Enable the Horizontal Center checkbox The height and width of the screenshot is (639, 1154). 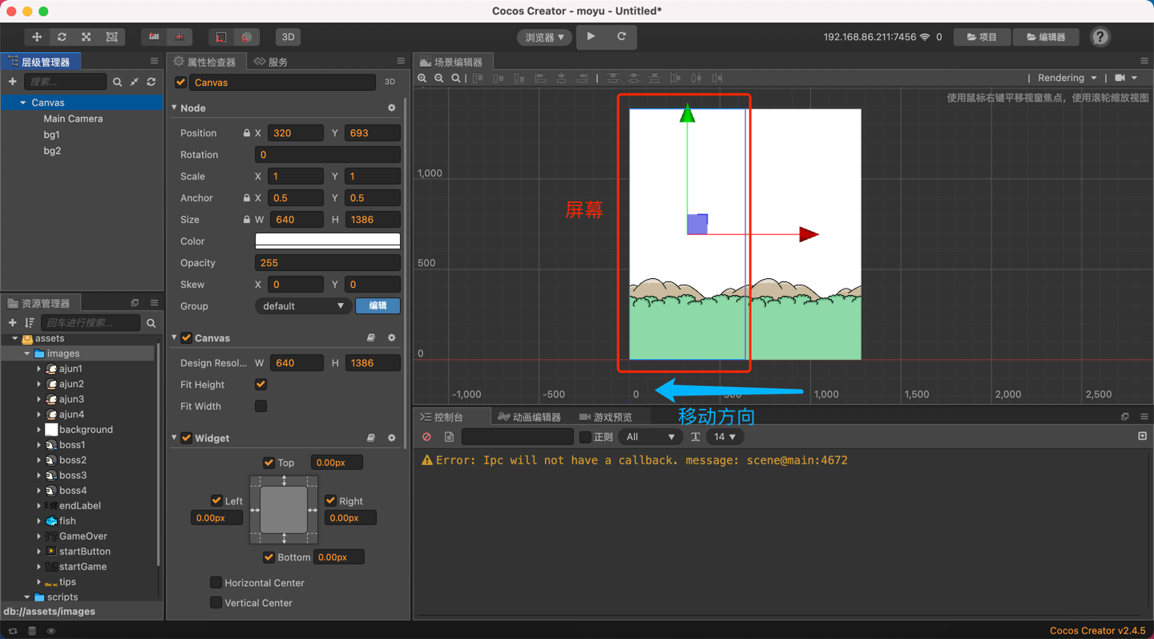coord(216,583)
